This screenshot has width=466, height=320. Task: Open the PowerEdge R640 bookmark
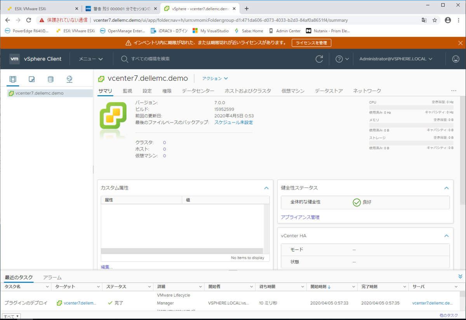[26, 31]
